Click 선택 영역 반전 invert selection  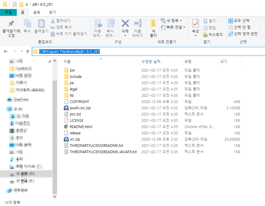pyautogui.click(x=243, y=34)
